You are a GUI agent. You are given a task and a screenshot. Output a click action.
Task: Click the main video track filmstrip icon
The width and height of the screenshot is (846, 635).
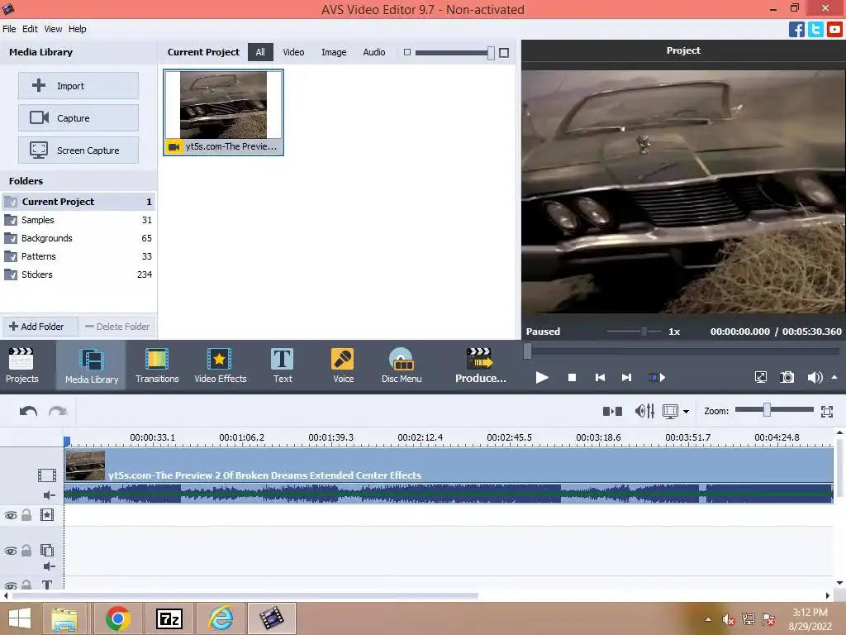coord(47,475)
